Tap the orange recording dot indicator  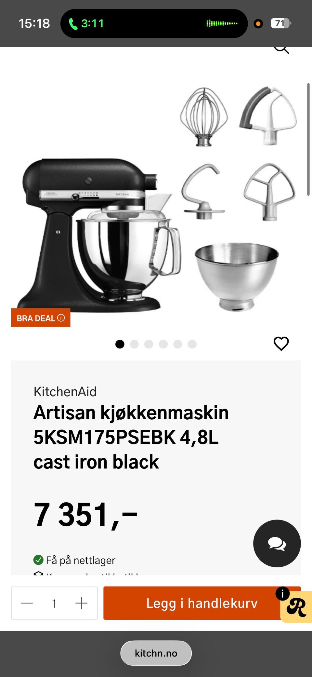(258, 24)
